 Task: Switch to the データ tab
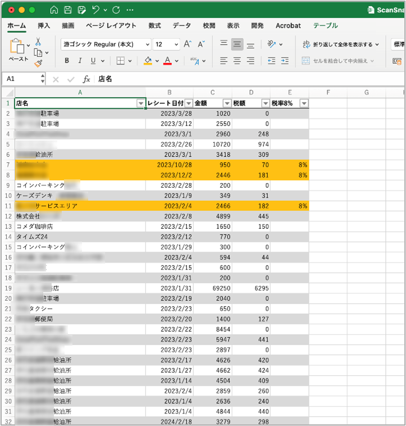pos(182,25)
